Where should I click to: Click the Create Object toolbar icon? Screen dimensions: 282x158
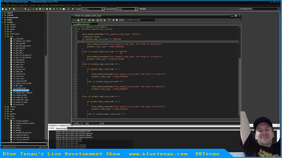tap(60, 9)
